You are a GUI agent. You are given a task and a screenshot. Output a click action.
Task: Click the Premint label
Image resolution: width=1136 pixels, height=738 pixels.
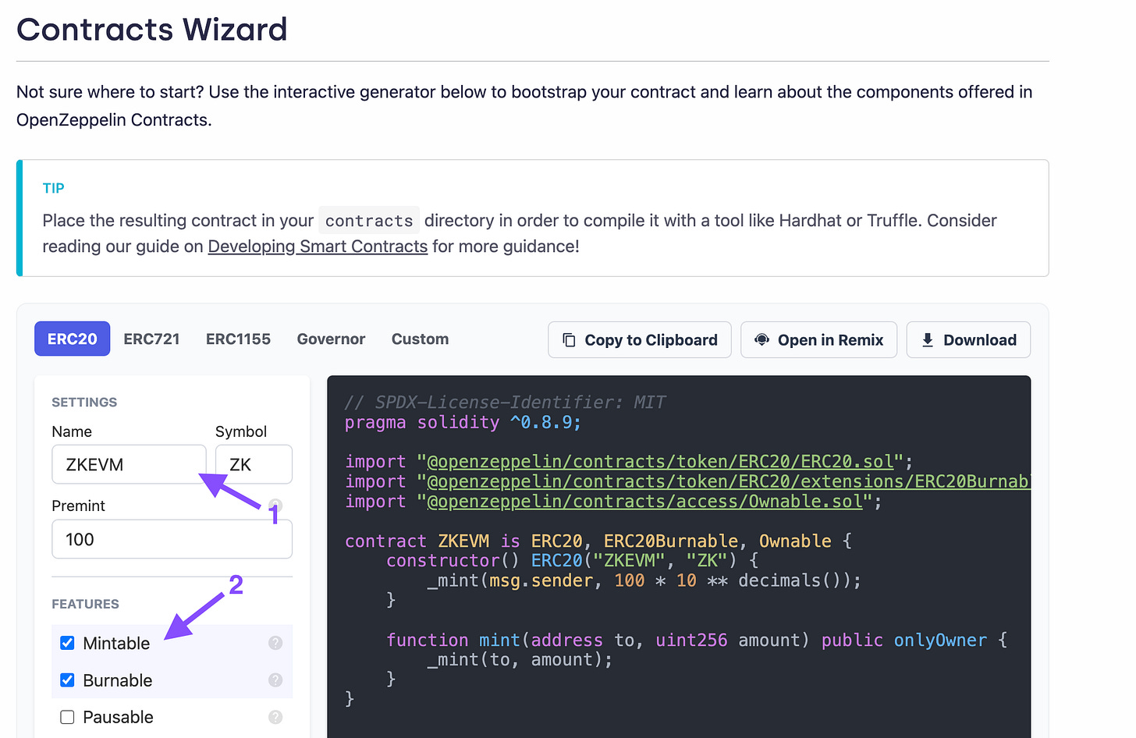pos(78,506)
